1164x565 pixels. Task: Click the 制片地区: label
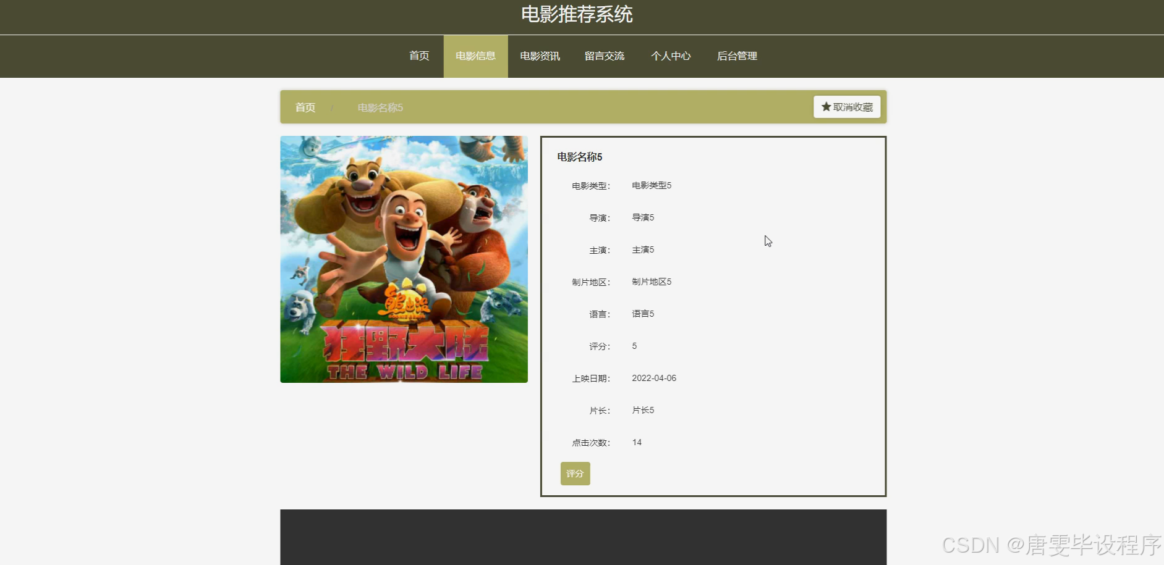[591, 282]
